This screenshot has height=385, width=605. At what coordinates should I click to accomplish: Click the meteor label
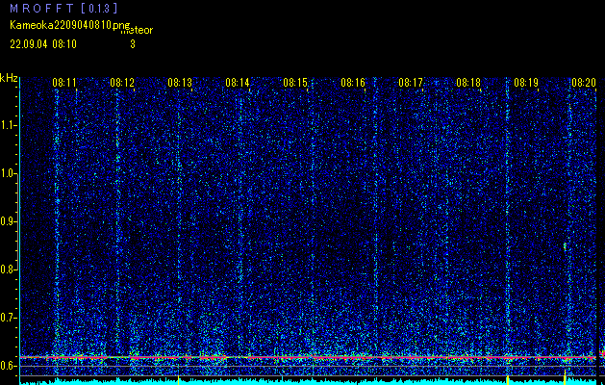click(137, 31)
